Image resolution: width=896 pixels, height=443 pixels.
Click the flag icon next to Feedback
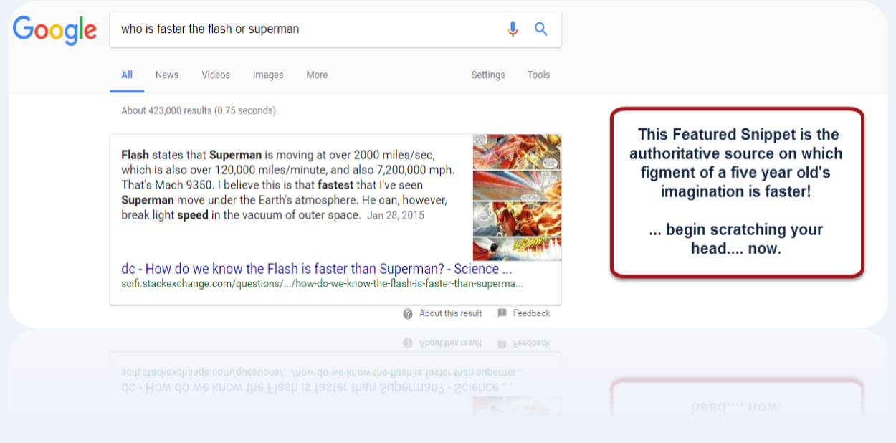pos(502,313)
